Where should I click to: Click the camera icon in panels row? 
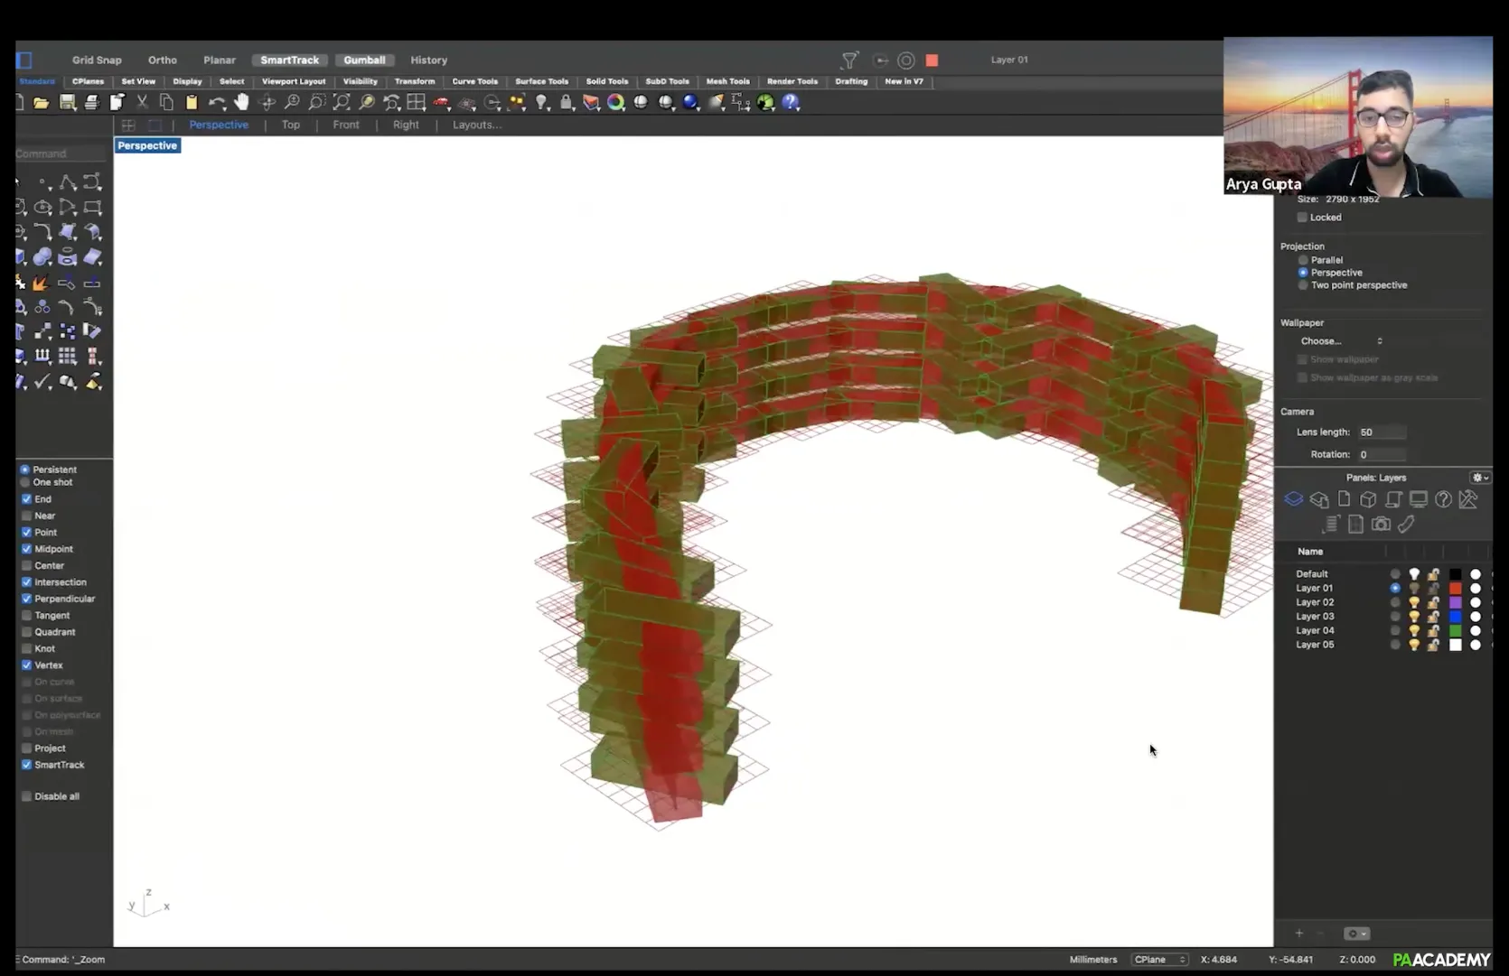pos(1381,524)
